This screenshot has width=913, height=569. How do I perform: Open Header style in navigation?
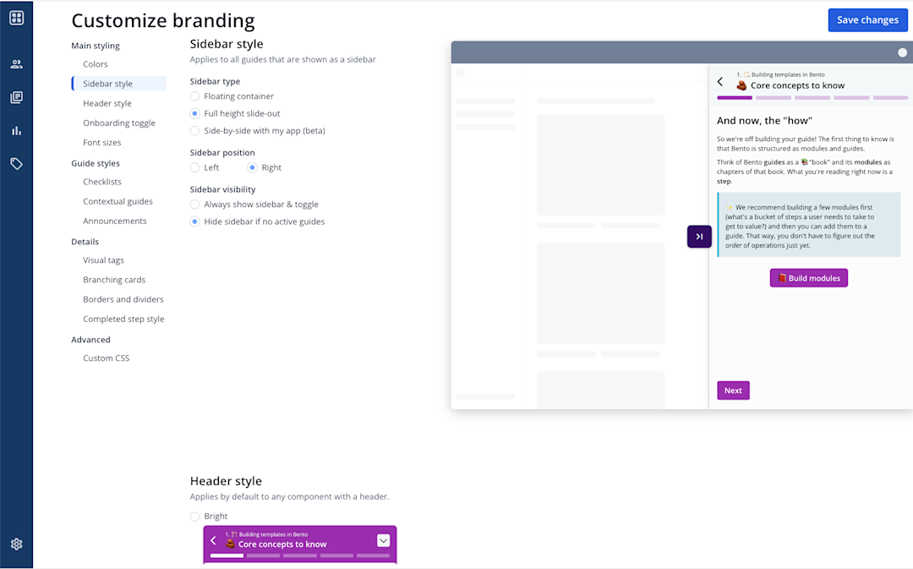[x=107, y=103]
